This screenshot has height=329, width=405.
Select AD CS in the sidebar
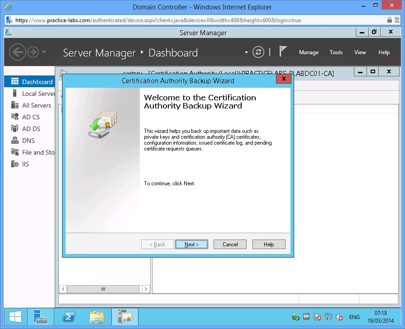[31, 117]
